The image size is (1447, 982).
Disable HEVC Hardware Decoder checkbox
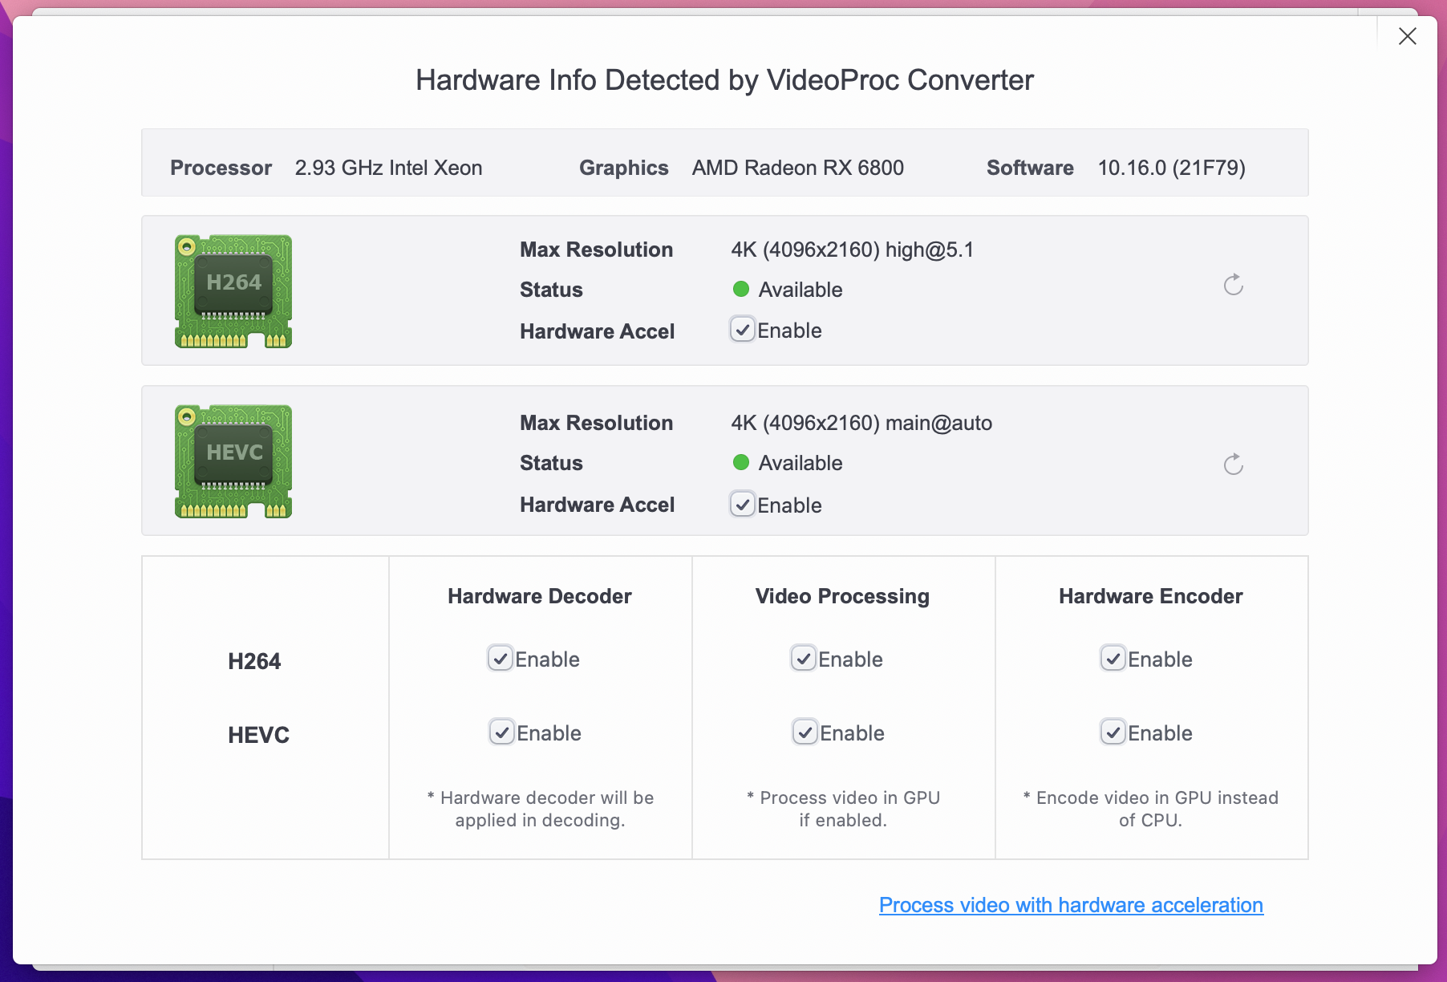(502, 732)
